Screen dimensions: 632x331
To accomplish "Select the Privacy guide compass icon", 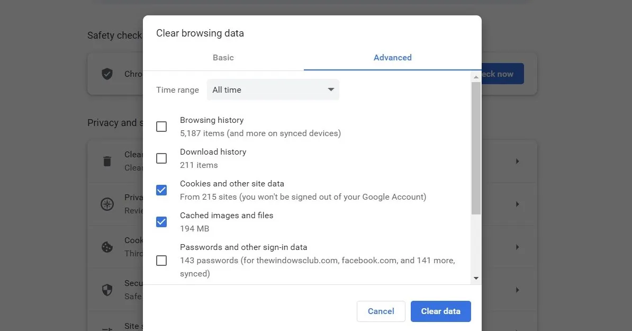I will (107, 204).
